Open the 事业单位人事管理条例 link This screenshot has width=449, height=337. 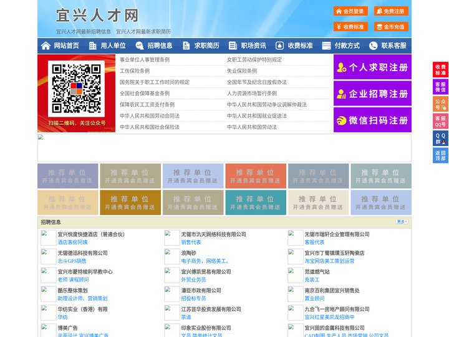(145, 60)
